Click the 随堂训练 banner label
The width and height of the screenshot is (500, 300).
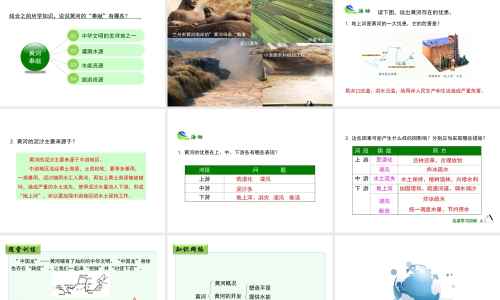[23, 249]
